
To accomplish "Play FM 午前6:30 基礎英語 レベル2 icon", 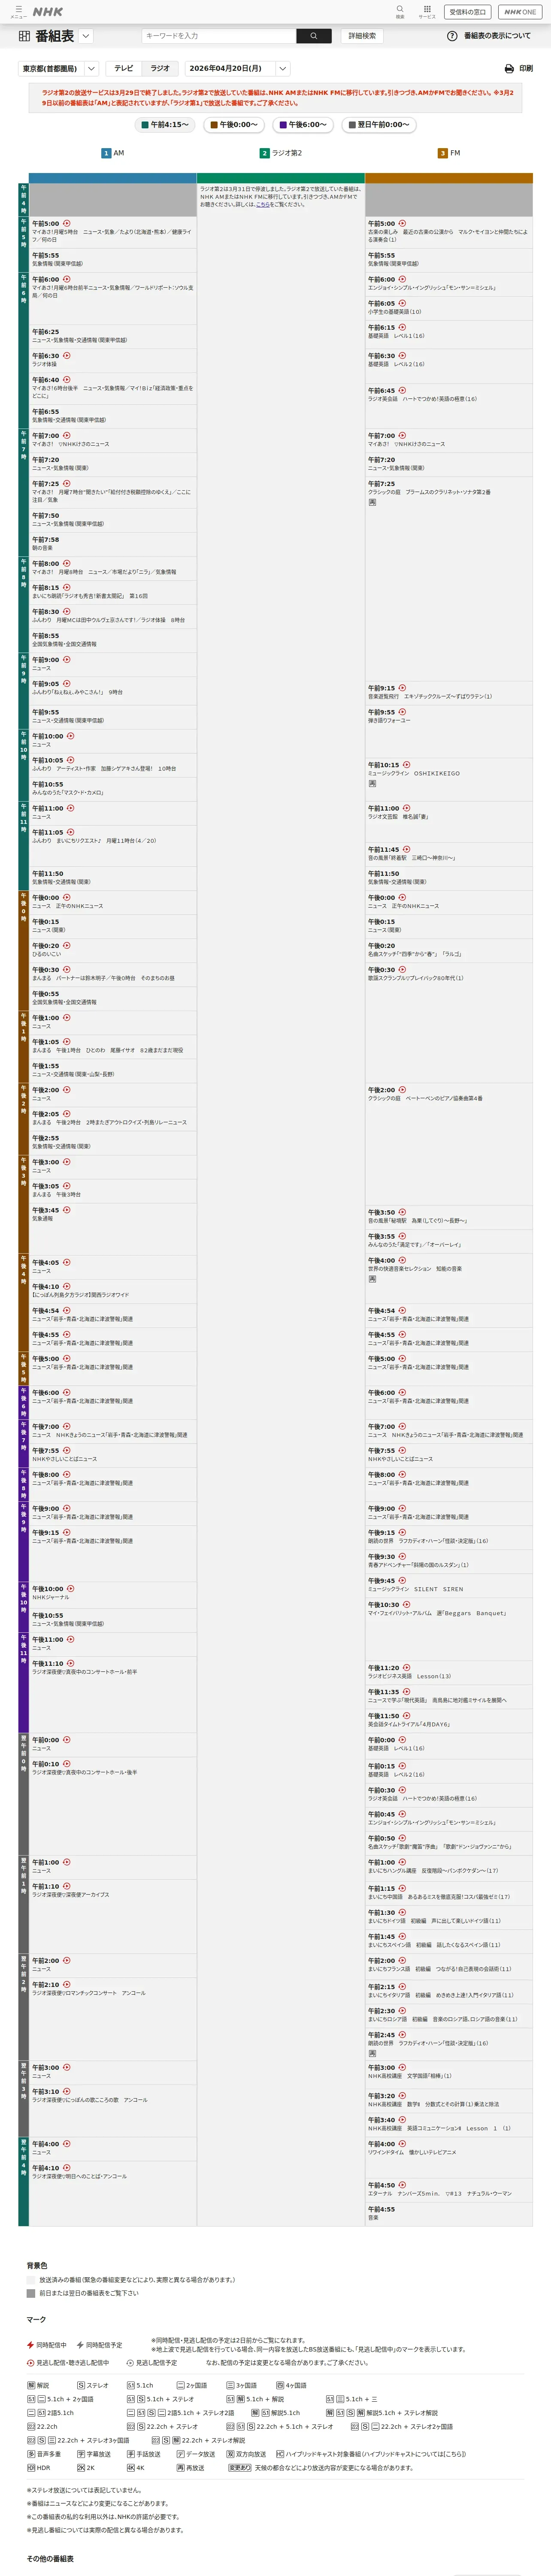I will [x=403, y=355].
